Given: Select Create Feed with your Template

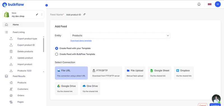Looking at the screenshot, I should click(57, 48).
